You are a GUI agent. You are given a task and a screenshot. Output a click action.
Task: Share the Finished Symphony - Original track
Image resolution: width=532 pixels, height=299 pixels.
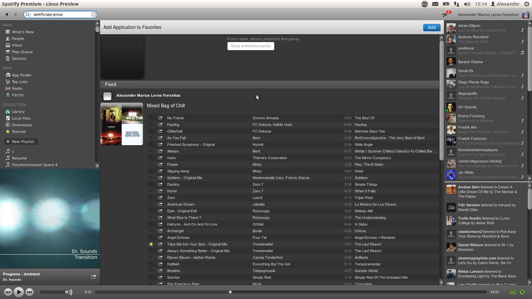click(x=160, y=144)
